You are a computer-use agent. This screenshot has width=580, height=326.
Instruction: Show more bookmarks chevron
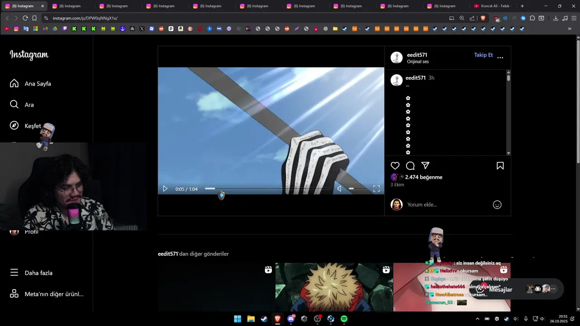pyautogui.click(x=570, y=29)
